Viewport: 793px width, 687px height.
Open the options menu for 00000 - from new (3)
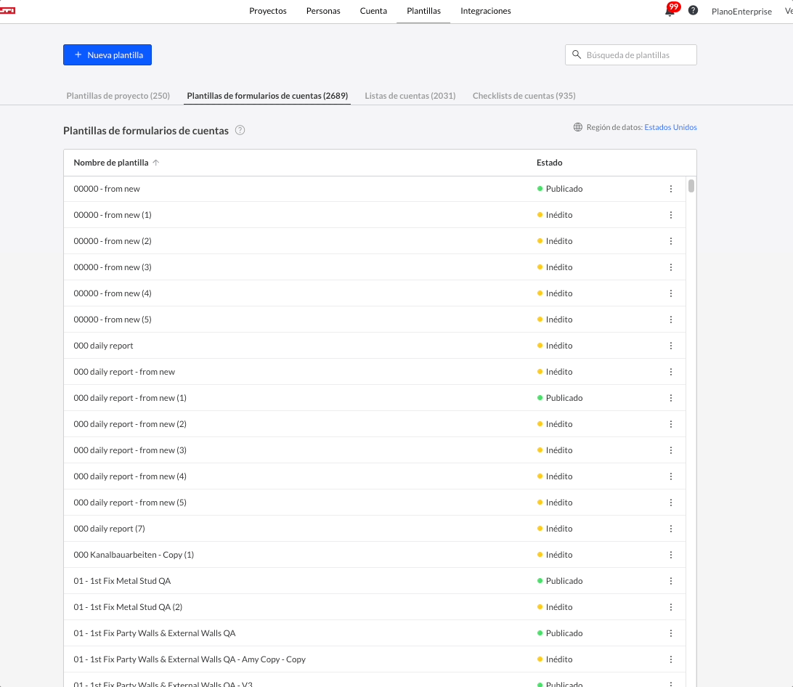(670, 267)
